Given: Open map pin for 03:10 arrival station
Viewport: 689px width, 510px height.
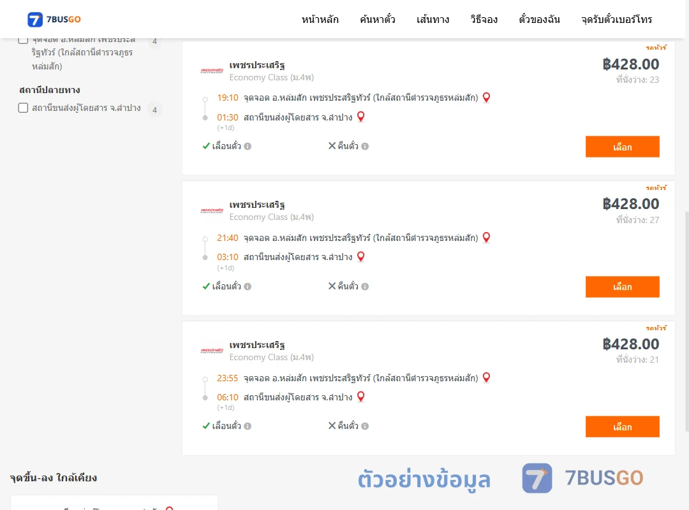Looking at the screenshot, I should pyautogui.click(x=360, y=256).
